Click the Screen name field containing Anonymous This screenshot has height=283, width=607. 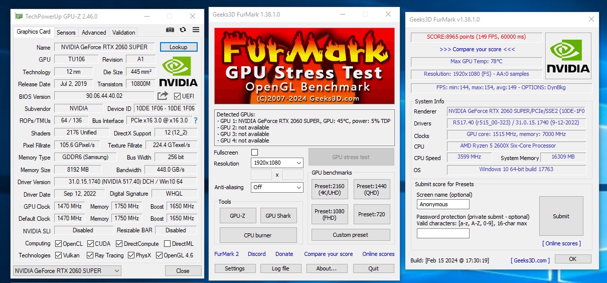443,204
